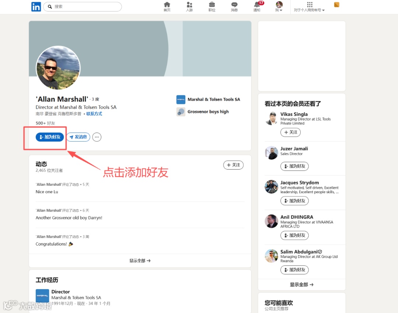Open the 'Nice one Lu' activity comment
Viewport: 398px width, 313px height.
tap(47, 192)
